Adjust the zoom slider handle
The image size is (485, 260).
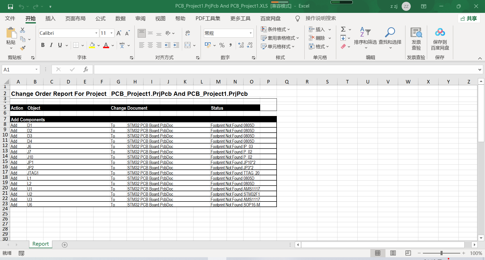point(441,253)
